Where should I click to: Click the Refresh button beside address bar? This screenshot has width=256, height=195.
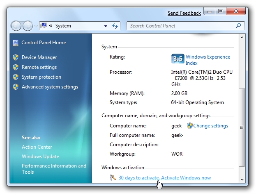click(x=115, y=26)
